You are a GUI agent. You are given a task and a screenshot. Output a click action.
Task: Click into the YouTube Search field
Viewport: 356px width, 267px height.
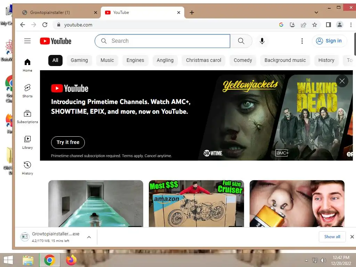pyautogui.click(x=163, y=41)
